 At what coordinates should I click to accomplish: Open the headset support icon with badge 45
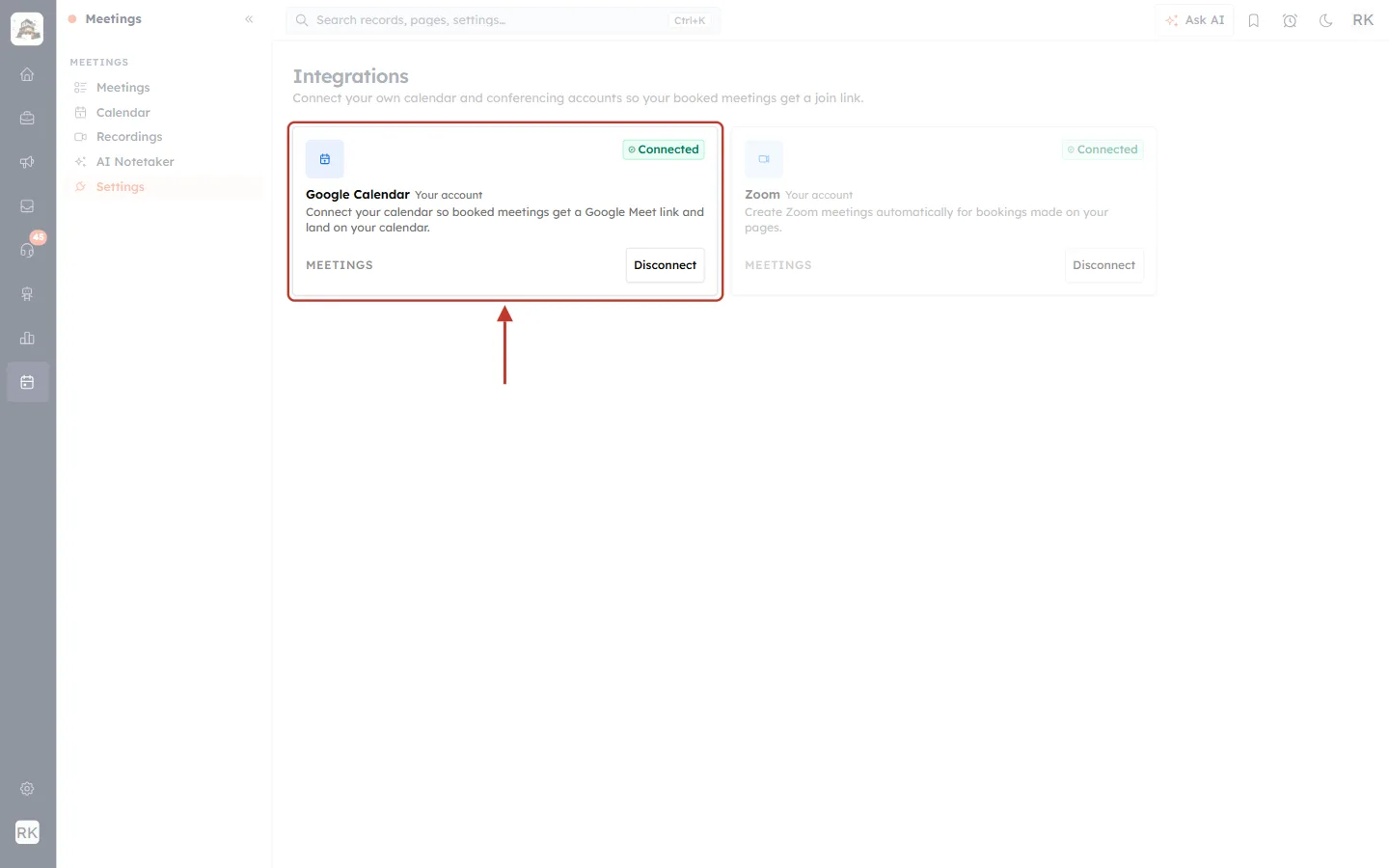pos(27,250)
